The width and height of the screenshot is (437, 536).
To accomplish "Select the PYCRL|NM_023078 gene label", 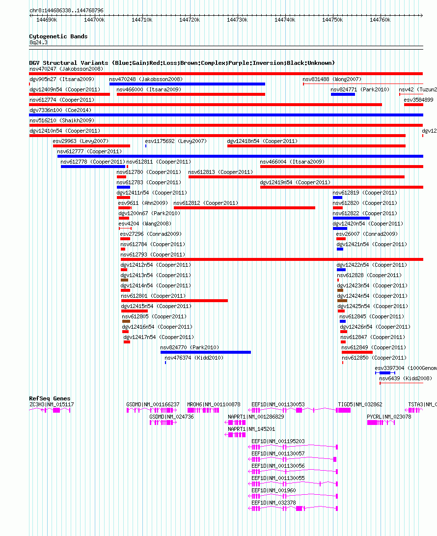I will [x=389, y=417].
